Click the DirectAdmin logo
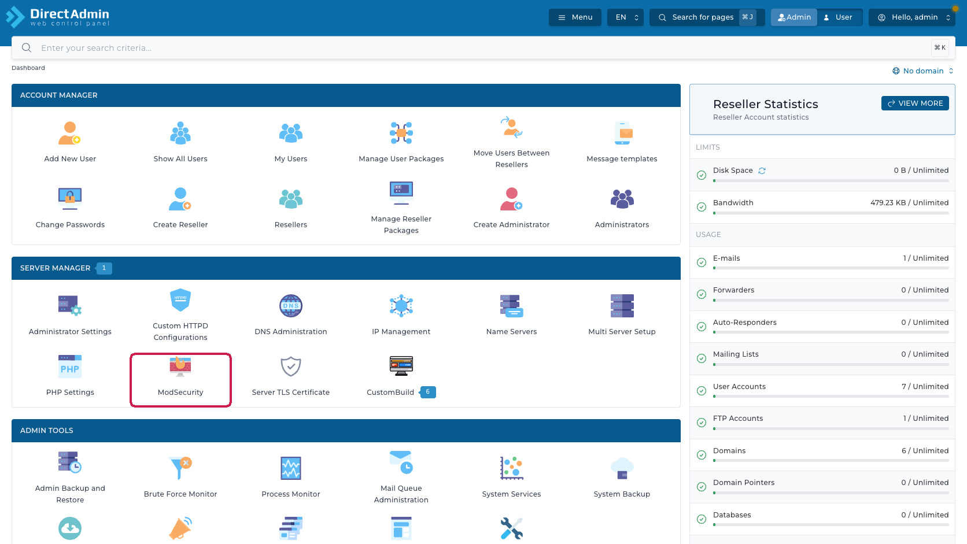Screen dimensions: 967x544 [58, 17]
